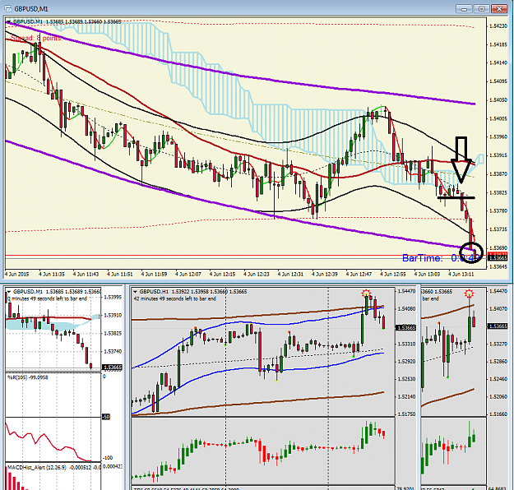Click the 1.53310 price on H1 chart axis

coord(406,344)
